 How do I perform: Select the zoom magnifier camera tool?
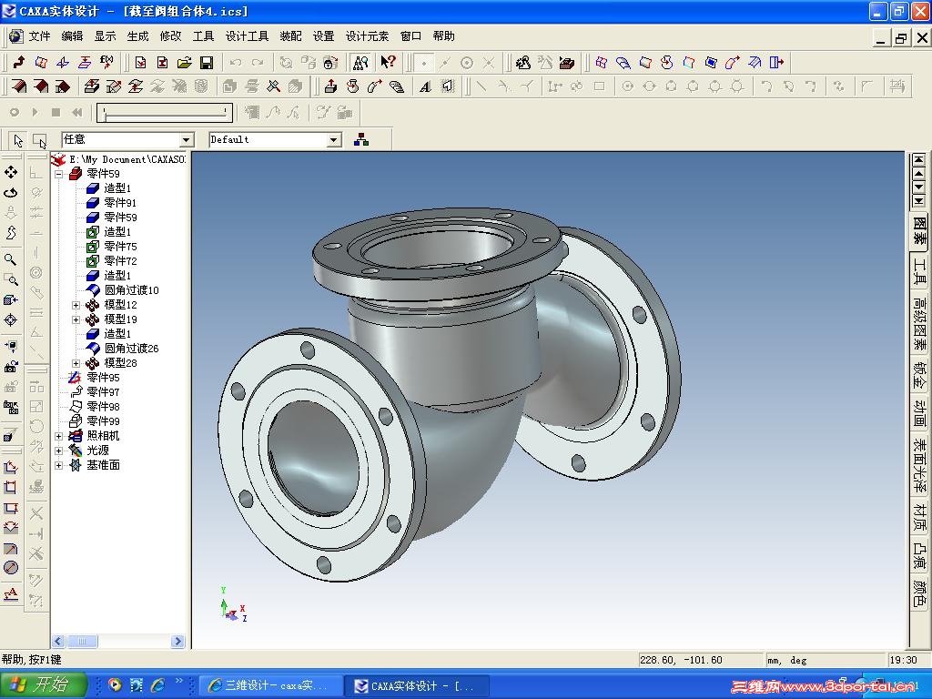(11, 259)
